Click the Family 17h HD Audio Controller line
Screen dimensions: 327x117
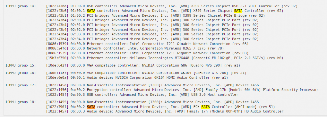pyautogui.click(x=165, y=111)
